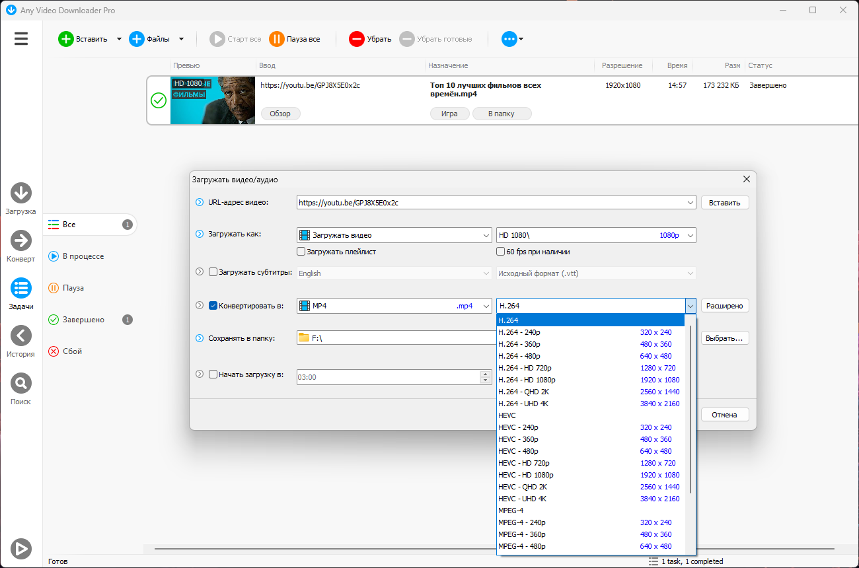Click info icon beside Загружать как
The image size is (859, 568).
200,234
